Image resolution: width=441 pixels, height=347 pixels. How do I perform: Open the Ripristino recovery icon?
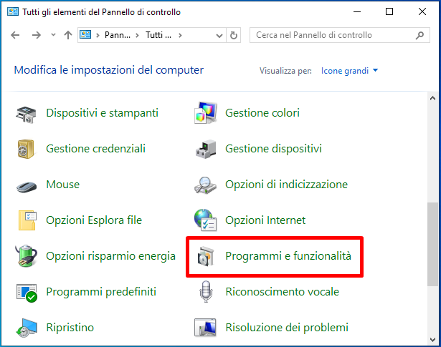point(27,328)
